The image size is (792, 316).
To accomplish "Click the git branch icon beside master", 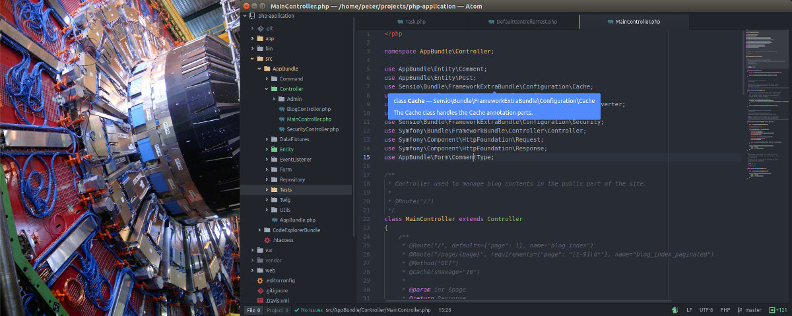I will coord(741,309).
